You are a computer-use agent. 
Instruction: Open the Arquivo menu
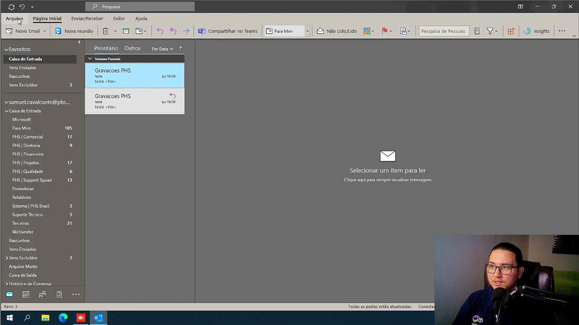14,18
